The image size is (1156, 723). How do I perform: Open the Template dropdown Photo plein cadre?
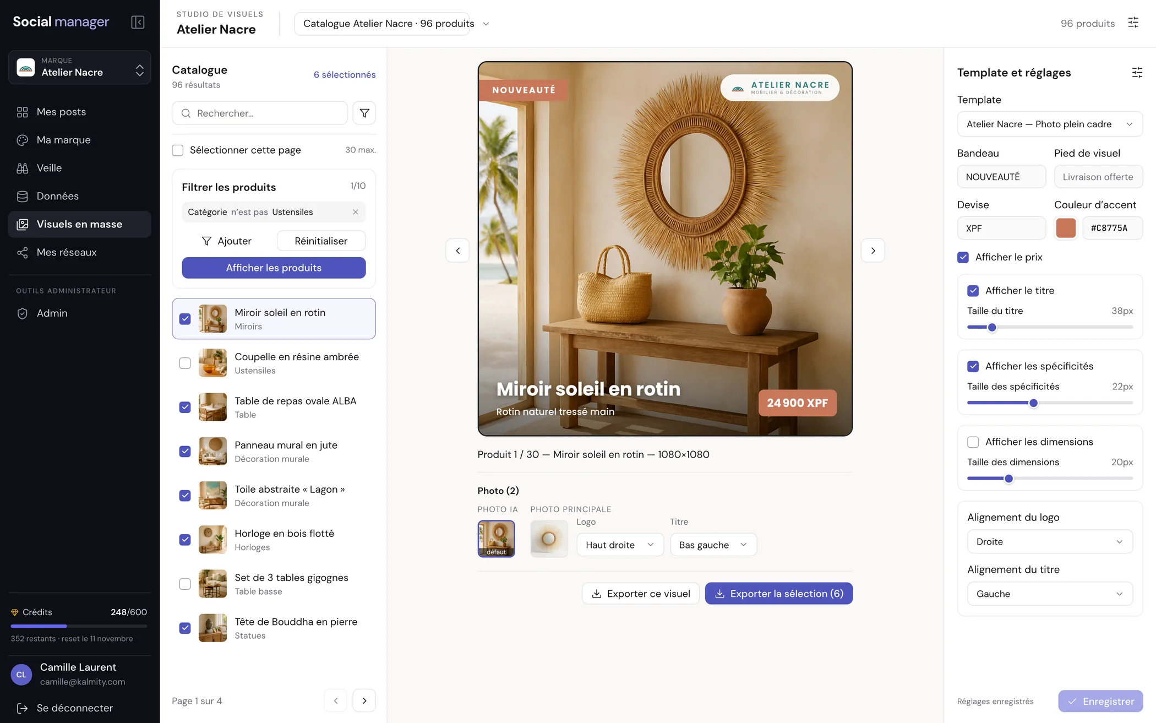click(x=1050, y=124)
